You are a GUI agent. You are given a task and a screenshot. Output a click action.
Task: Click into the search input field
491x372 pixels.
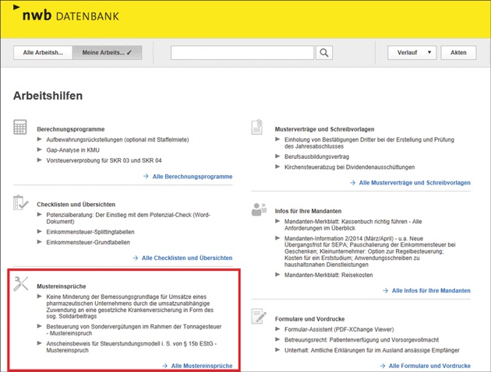click(x=243, y=53)
